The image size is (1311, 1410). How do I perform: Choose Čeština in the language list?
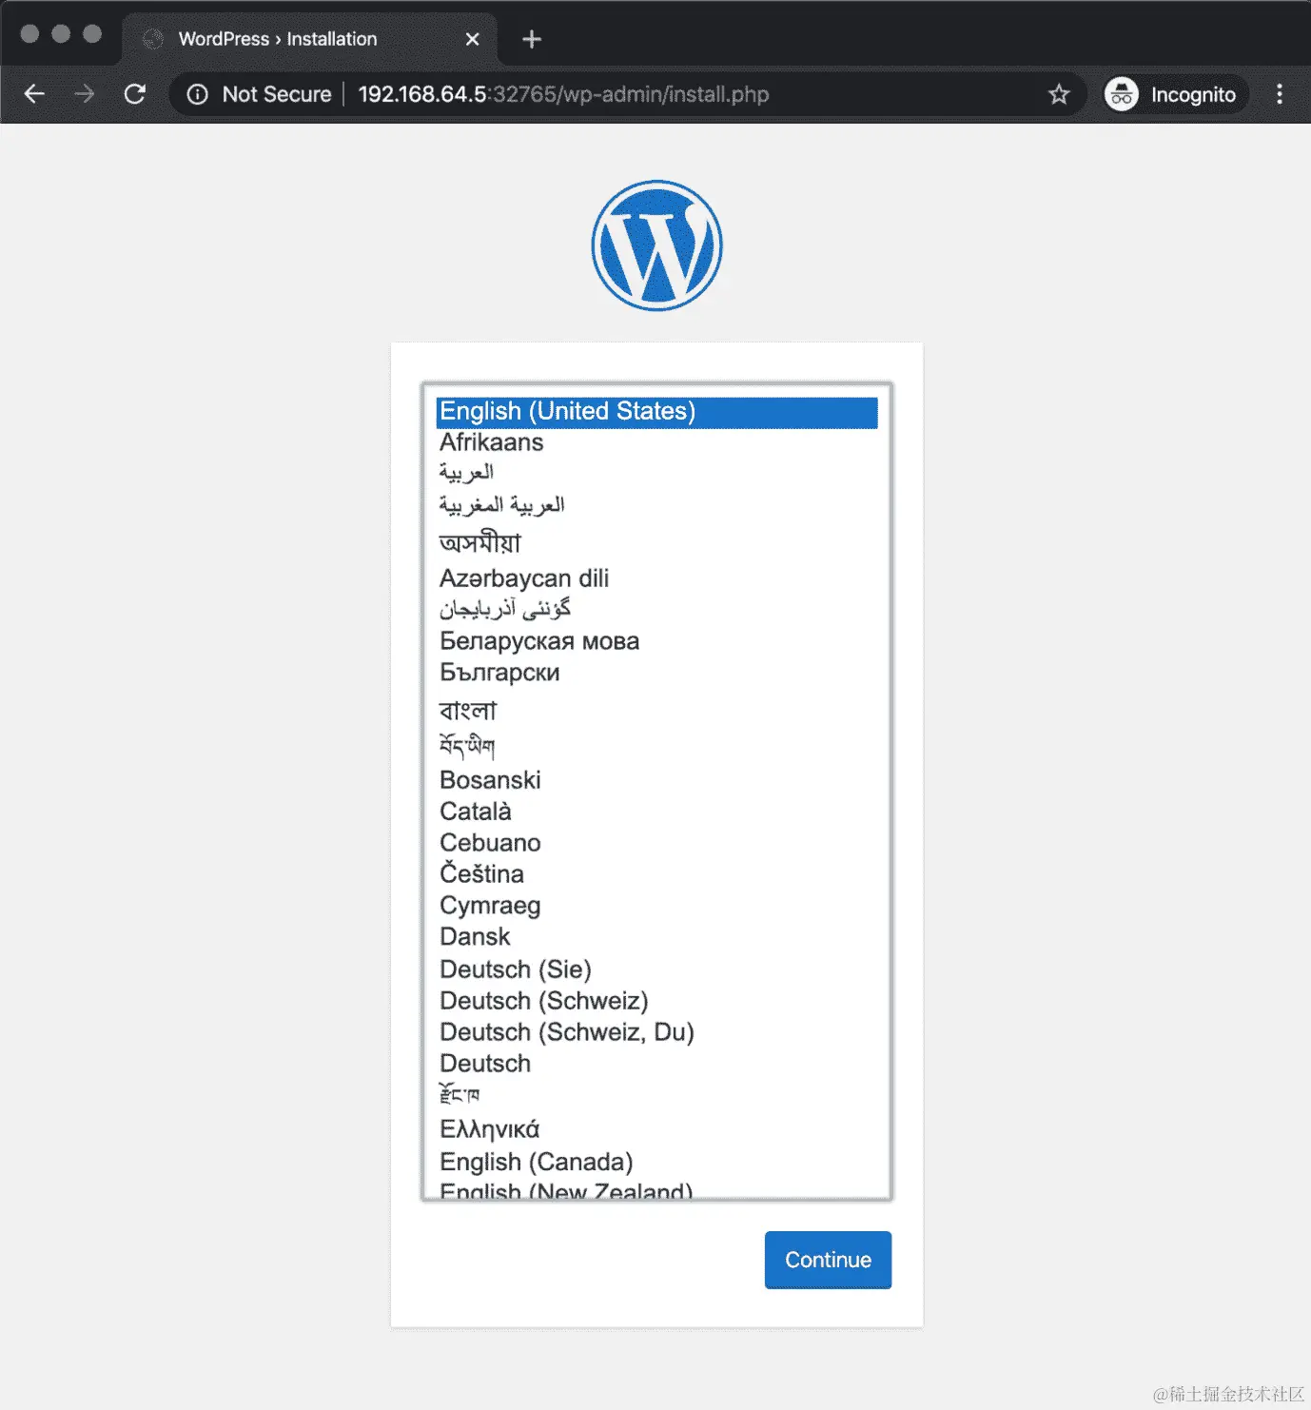point(481,873)
